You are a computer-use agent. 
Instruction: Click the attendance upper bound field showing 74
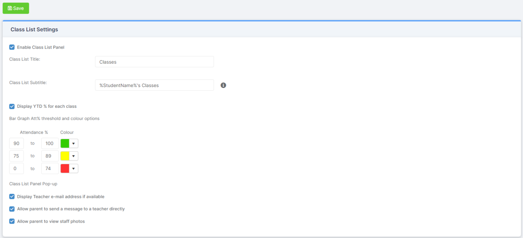[x=49, y=169]
